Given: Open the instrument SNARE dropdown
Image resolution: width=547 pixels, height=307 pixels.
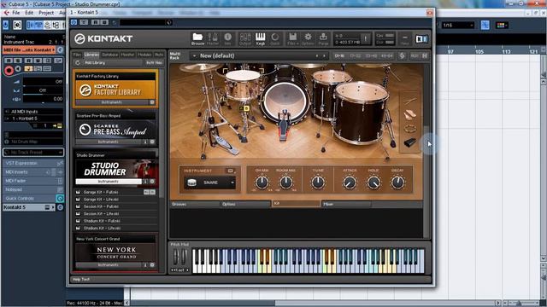Looking at the screenshot, I should (209, 182).
